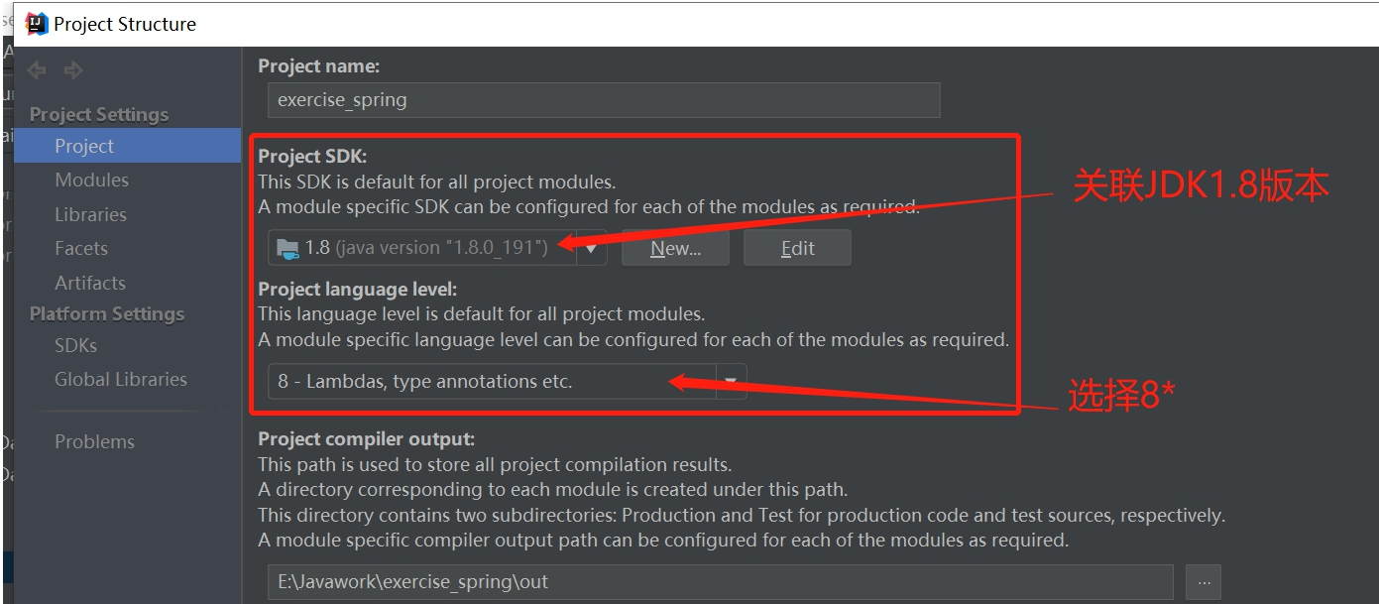Click the IntelliJ logo in title bar
Viewport: 1379px width, 604px height.
click(x=37, y=24)
